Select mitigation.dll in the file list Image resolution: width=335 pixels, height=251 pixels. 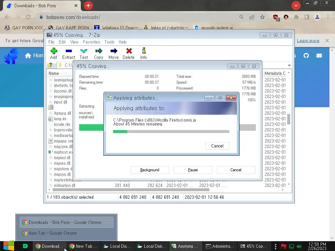(x=64, y=186)
